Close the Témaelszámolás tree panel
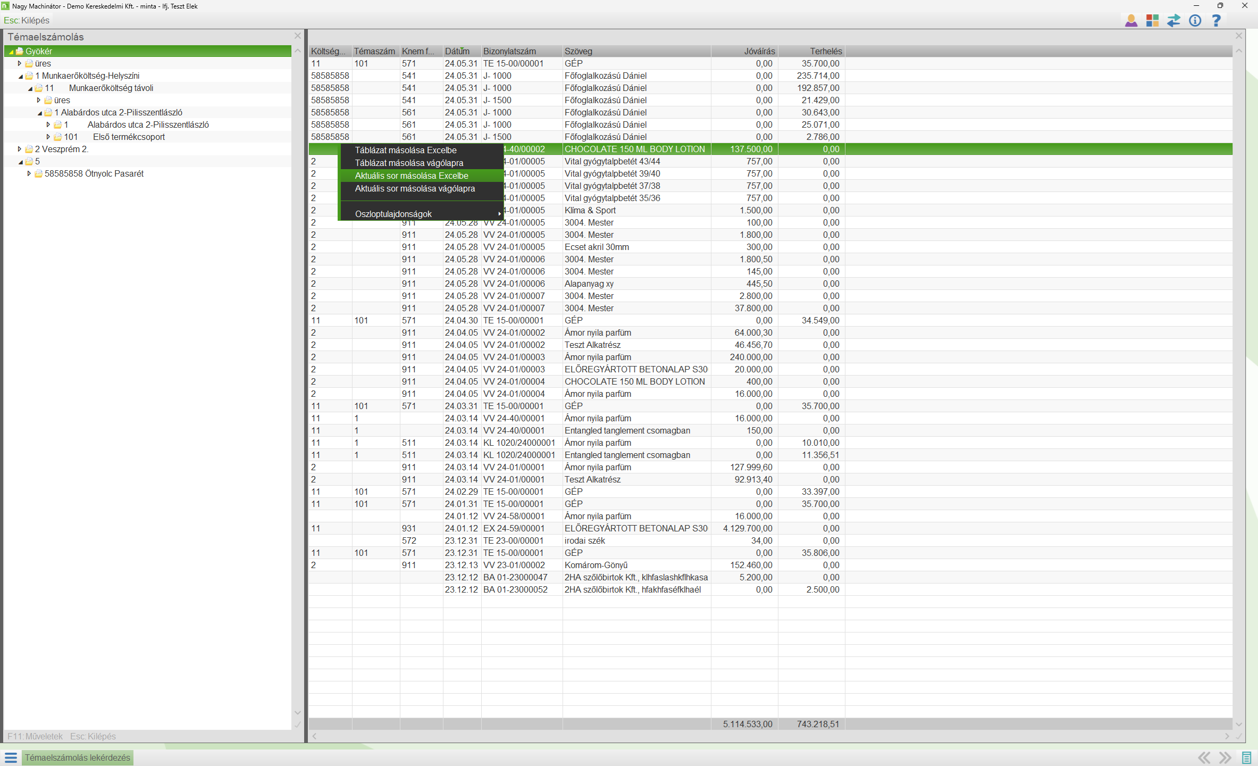The image size is (1258, 766). click(298, 36)
